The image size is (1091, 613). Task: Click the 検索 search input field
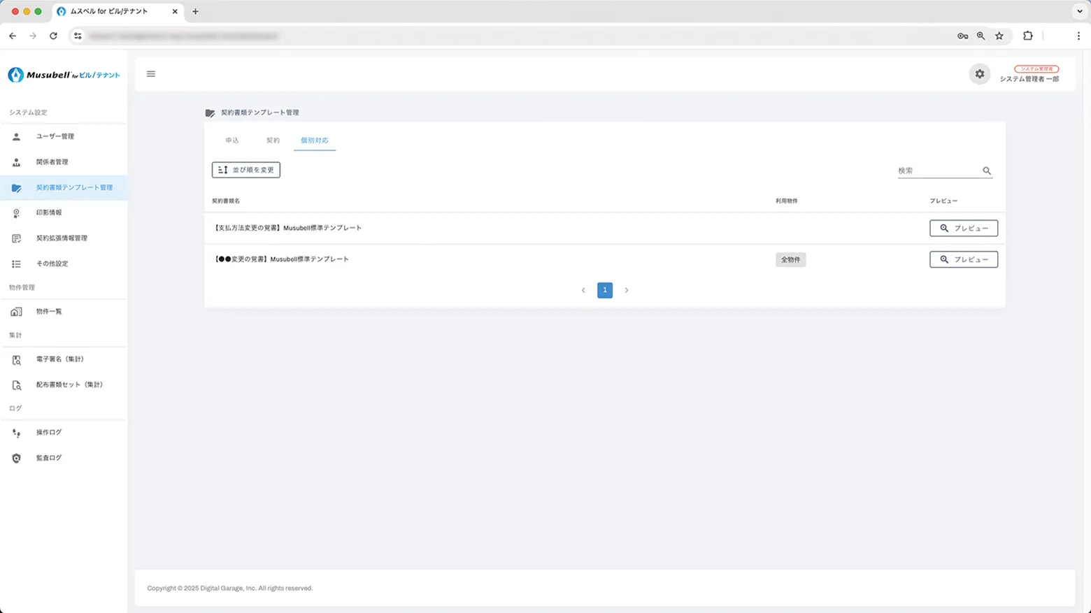tap(938, 171)
